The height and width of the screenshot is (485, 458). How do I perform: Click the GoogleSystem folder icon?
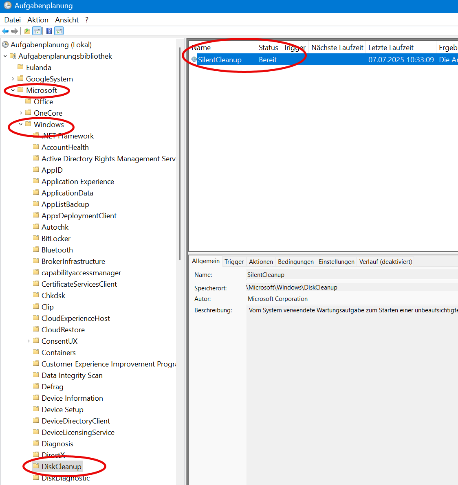(21, 78)
